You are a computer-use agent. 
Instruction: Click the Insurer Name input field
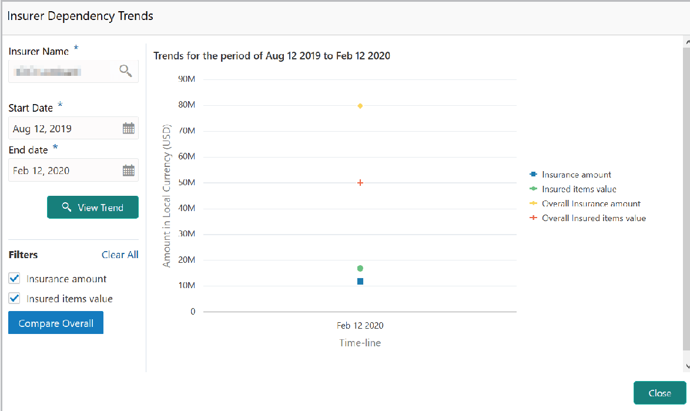73,71
